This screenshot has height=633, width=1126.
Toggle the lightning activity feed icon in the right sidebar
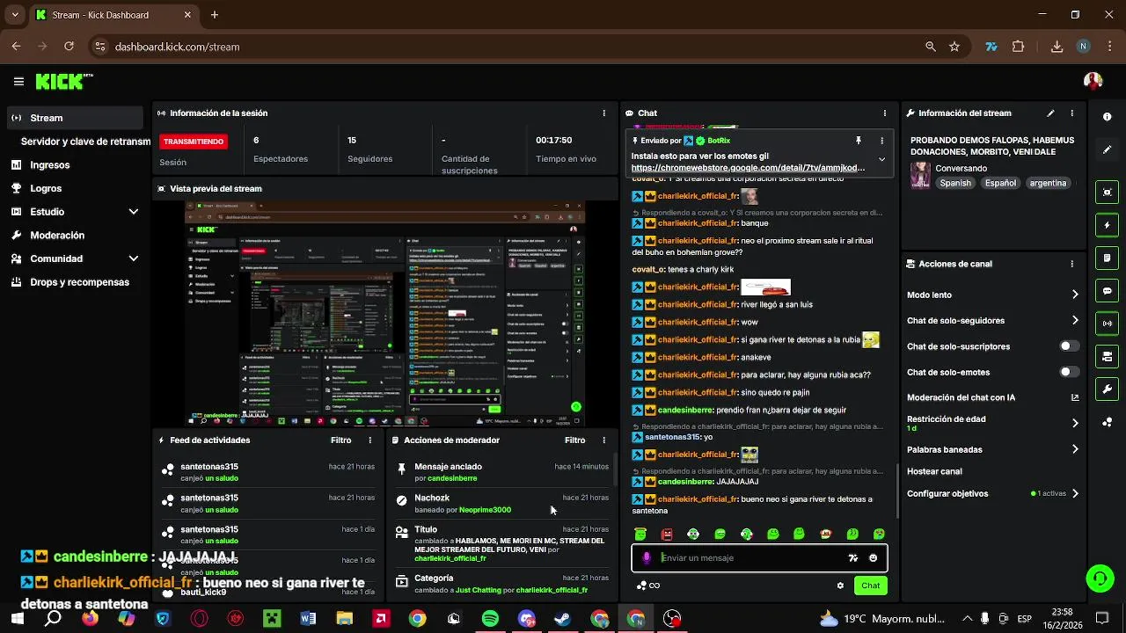coord(1107,225)
